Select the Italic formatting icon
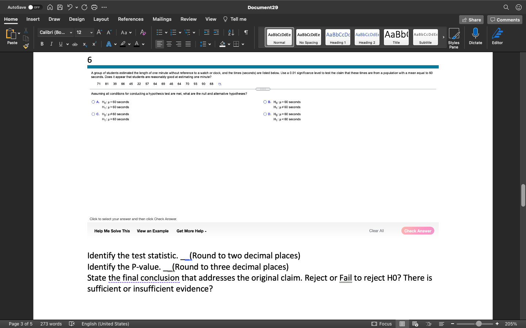The height and width of the screenshot is (328, 526). 51,44
